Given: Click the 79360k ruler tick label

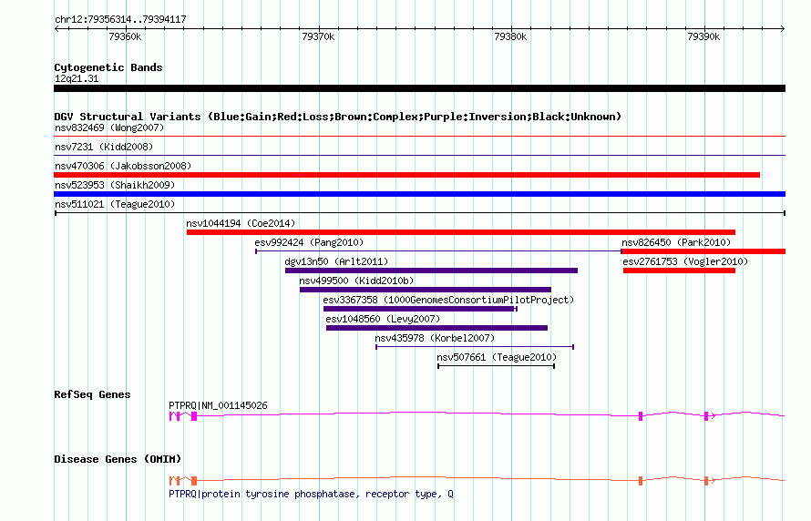Looking at the screenshot, I should (125, 36).
